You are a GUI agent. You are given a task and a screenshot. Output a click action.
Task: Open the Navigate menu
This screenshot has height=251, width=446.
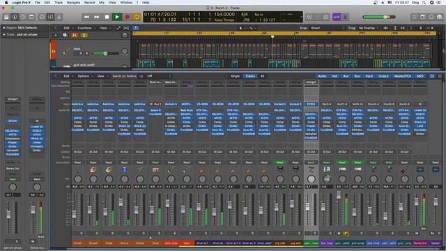click(73, 3)
